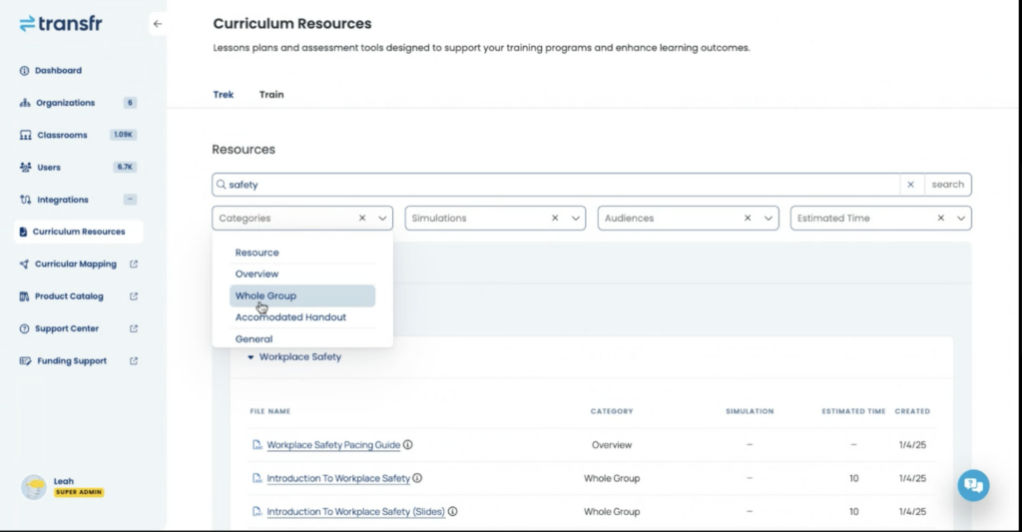Click the collapse sidebar arrow icon
The image size is (1022, 532).
(x=157, y=24)
